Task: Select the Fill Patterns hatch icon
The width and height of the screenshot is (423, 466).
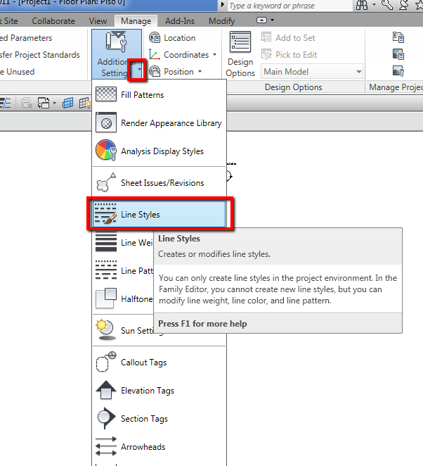Action: pos(106,94)
